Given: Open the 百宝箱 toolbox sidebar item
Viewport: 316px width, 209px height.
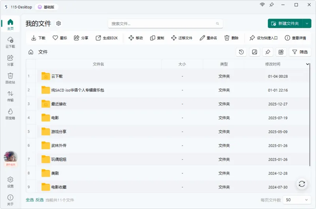Looking at the screenshot, I should point(10,114).
